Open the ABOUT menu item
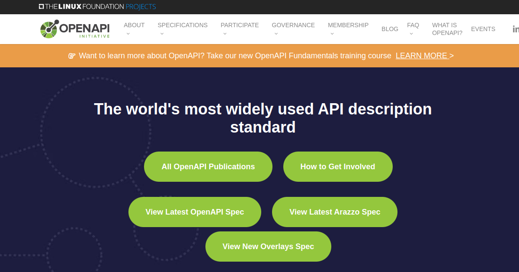The image size is (519, 272). point(134,25)
